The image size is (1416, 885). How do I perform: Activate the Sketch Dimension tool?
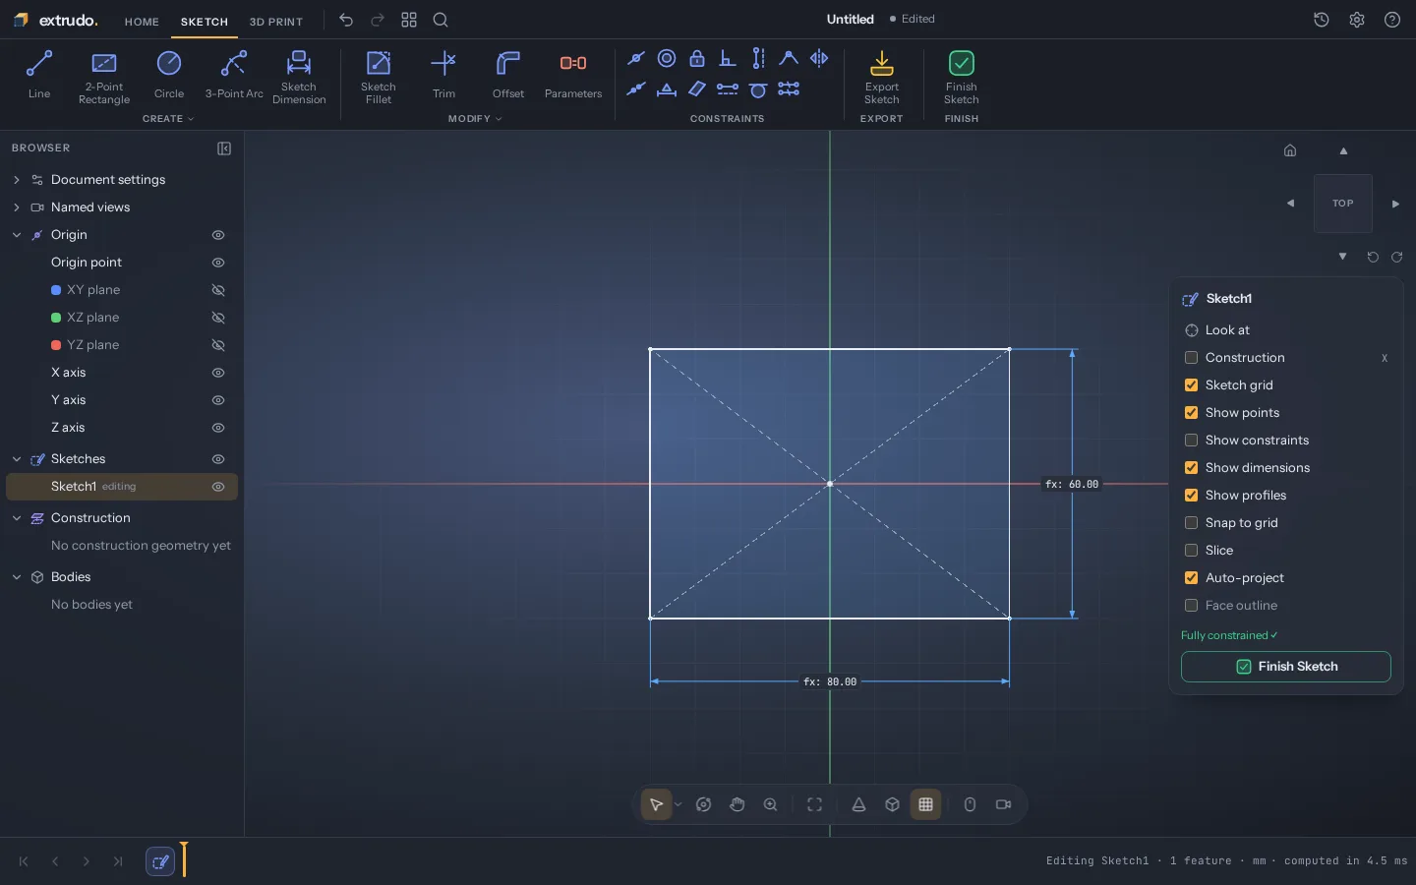tap(299, 77)
